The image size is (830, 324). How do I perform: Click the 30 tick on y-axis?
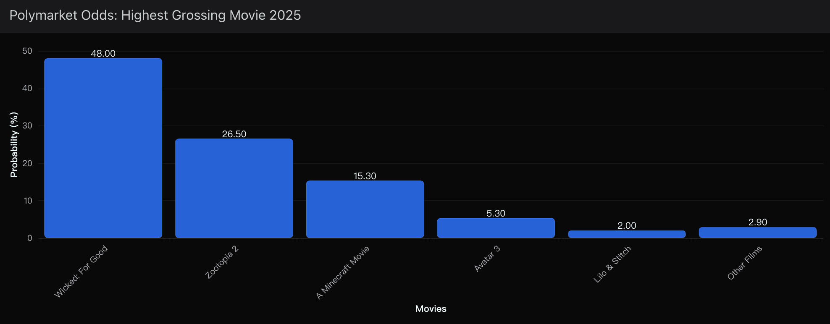pos(27,125)
